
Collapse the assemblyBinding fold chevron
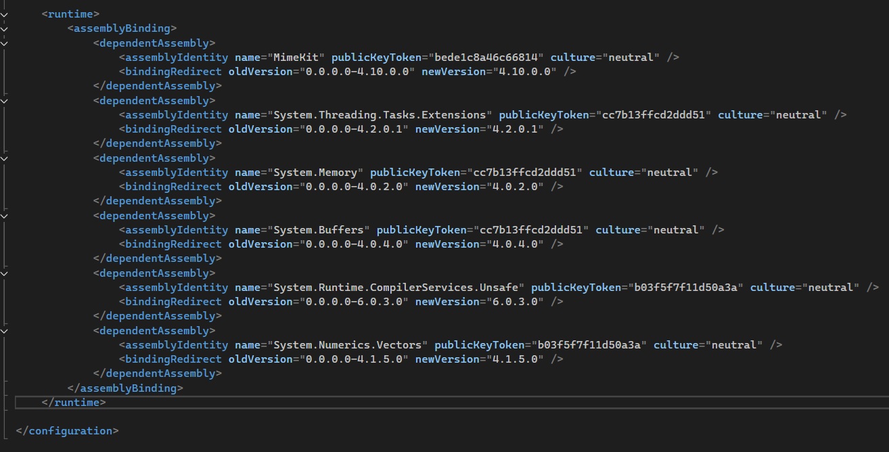point(5,28)
